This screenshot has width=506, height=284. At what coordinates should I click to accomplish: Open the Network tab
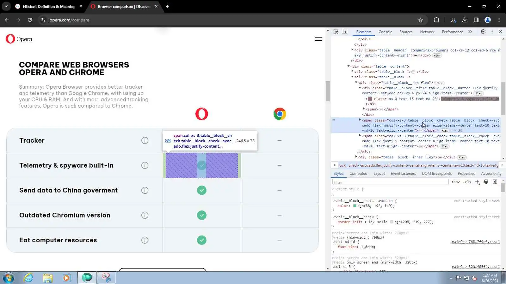tap(427, 32)
